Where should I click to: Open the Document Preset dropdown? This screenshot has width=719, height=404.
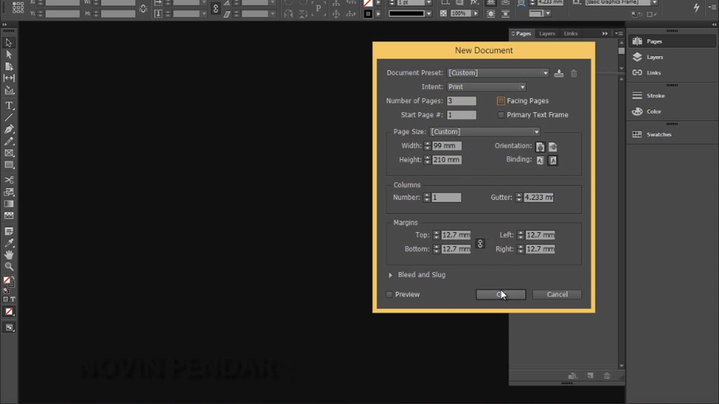click(x=498, y=73)
